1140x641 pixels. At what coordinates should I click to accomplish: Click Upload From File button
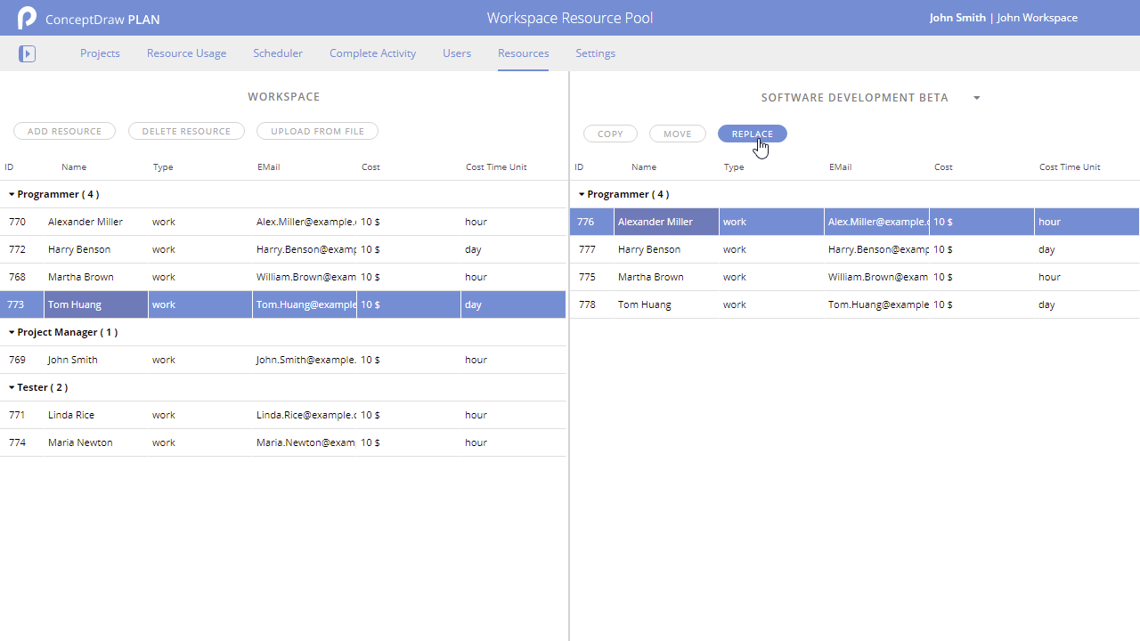click(x=317, y=131)
